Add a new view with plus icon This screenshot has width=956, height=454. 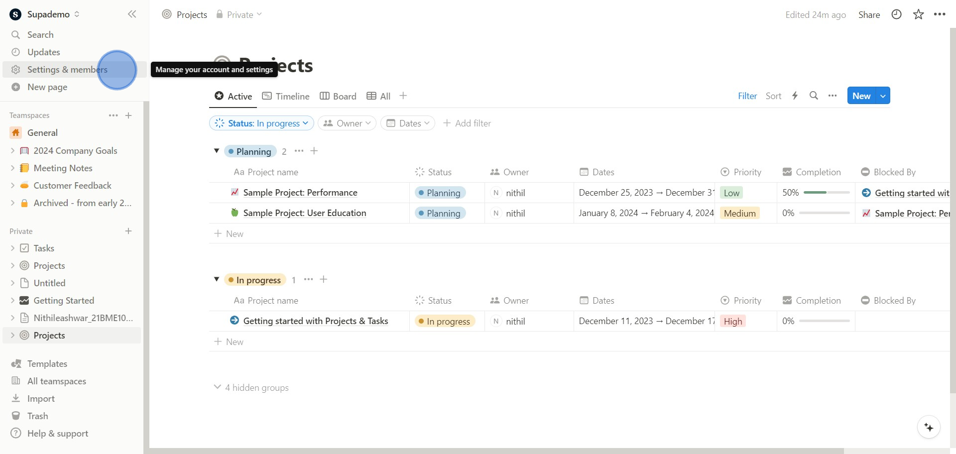(x=403, y=96)
